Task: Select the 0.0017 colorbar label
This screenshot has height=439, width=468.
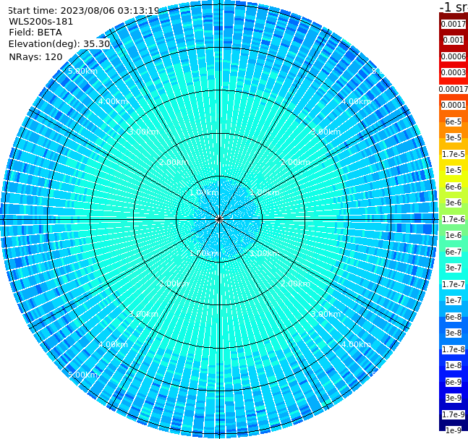Action: pyautogui.click(x=454, y=24)
